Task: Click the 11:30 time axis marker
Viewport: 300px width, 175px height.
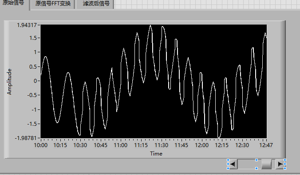Action: (x=161, y=145)
